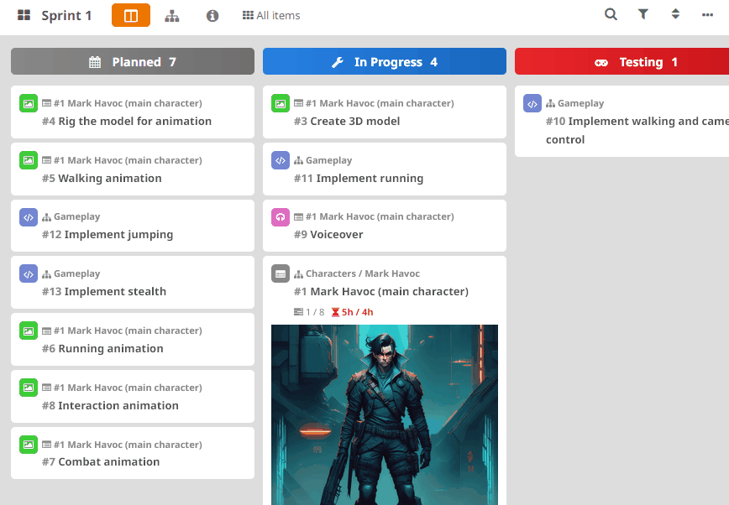
Task: Switch to the board columns view
Action: point(131,15)
